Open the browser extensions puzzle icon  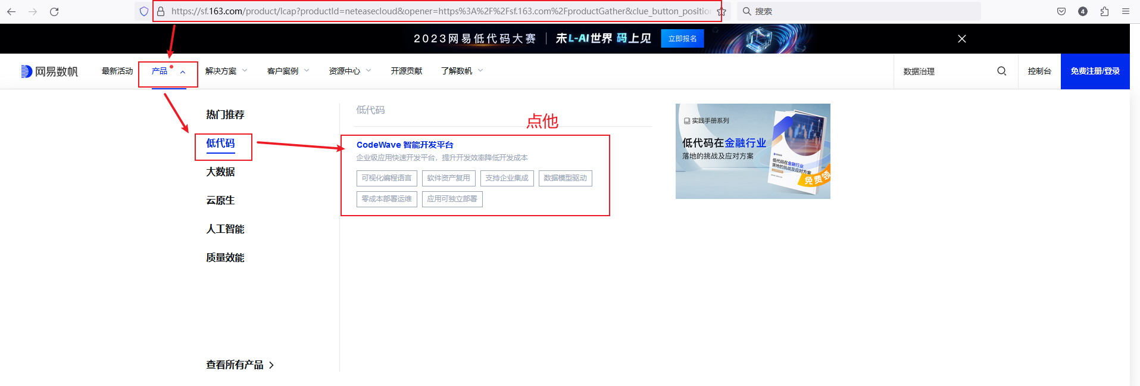pyautogui.click(x=1104, y=11)
